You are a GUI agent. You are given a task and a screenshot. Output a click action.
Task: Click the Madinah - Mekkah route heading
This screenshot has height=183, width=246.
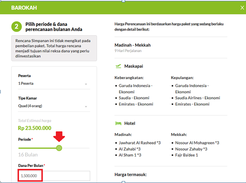133,45
